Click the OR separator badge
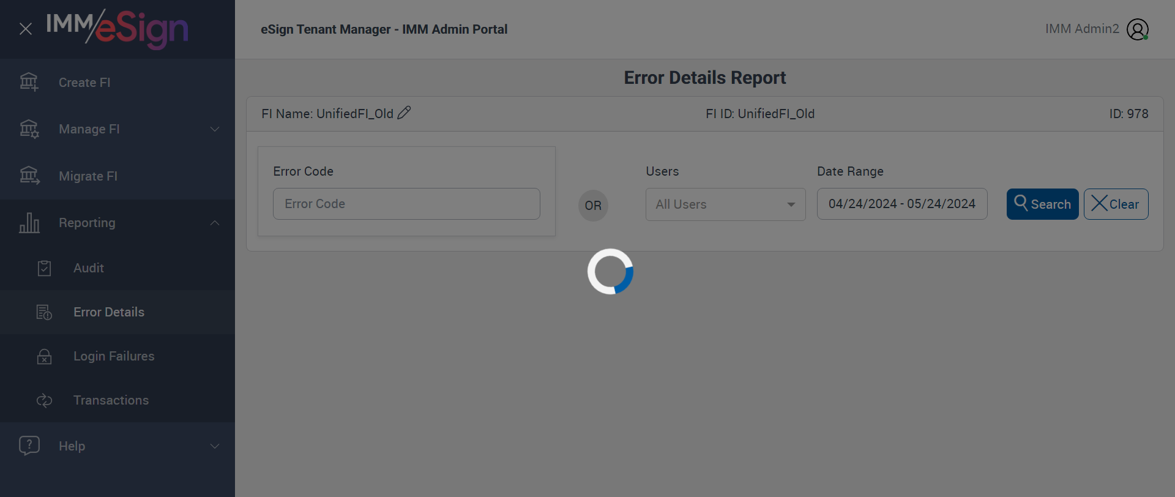 [593, 206]
